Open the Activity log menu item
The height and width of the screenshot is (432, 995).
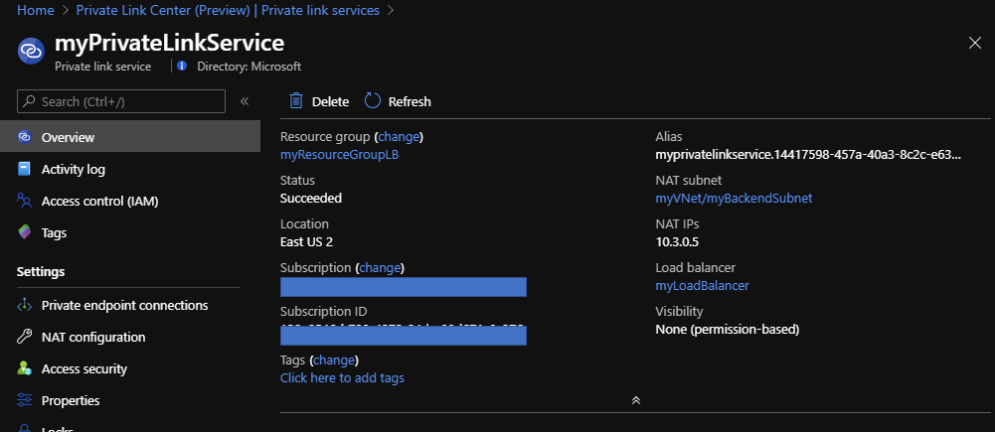pos(130,170)
